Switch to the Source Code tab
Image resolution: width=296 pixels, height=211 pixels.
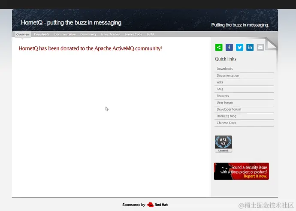click(133, 34)
